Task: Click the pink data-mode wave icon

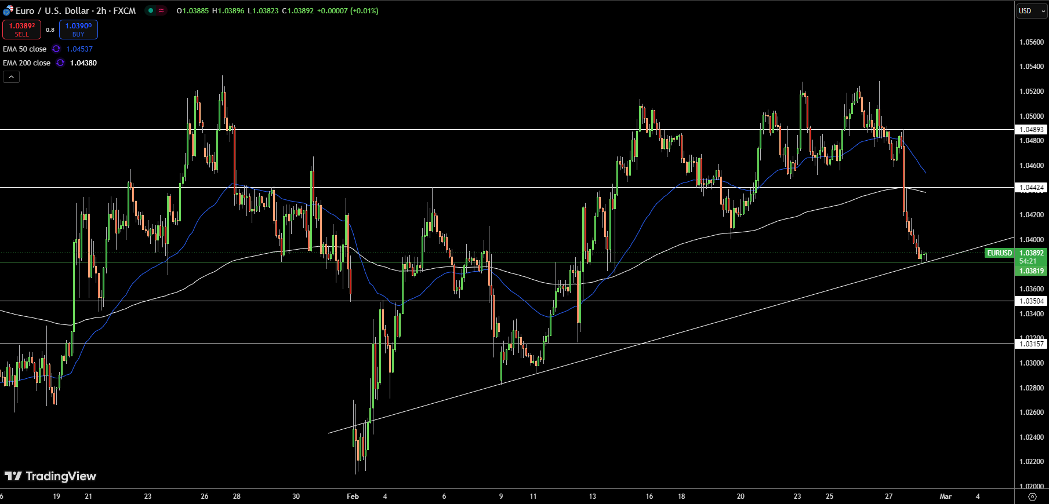Action: [x=161, y=10]
